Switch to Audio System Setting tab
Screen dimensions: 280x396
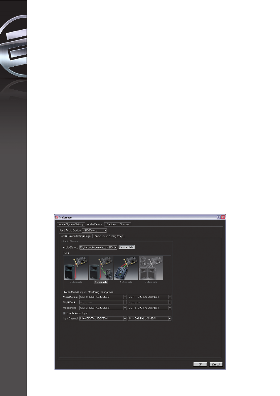click(x=71, y=224)
